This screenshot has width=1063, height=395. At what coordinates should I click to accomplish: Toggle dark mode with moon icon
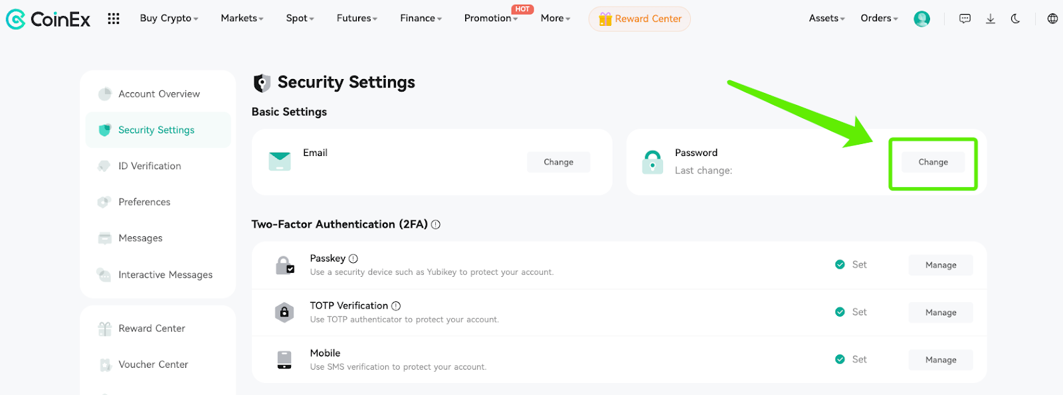point(1015,19)
